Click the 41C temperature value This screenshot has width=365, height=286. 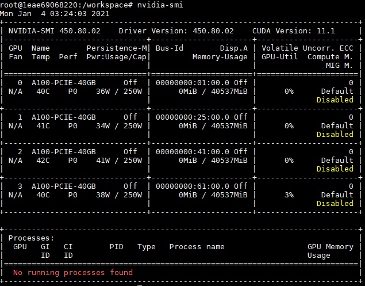(x=43, y=126)
